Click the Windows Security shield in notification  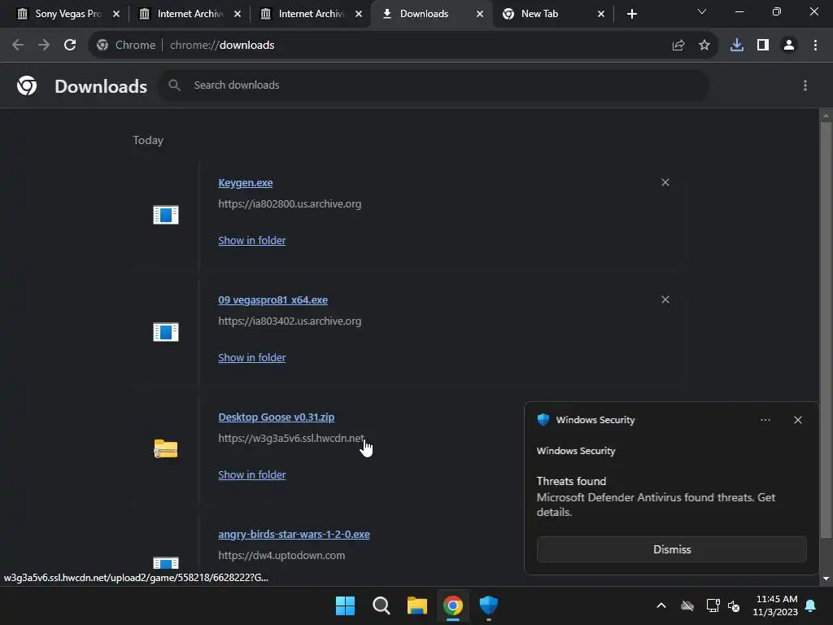(543, 420)
